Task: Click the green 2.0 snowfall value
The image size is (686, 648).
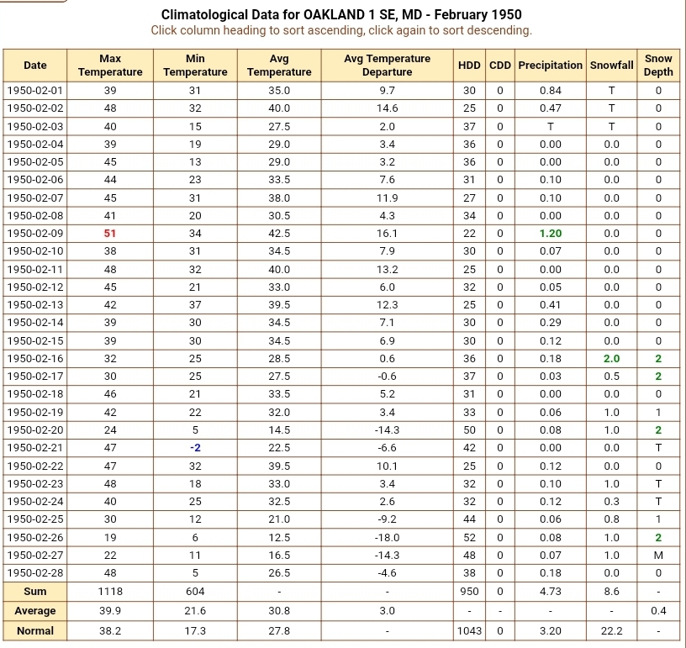Action: tap(611, 359)
